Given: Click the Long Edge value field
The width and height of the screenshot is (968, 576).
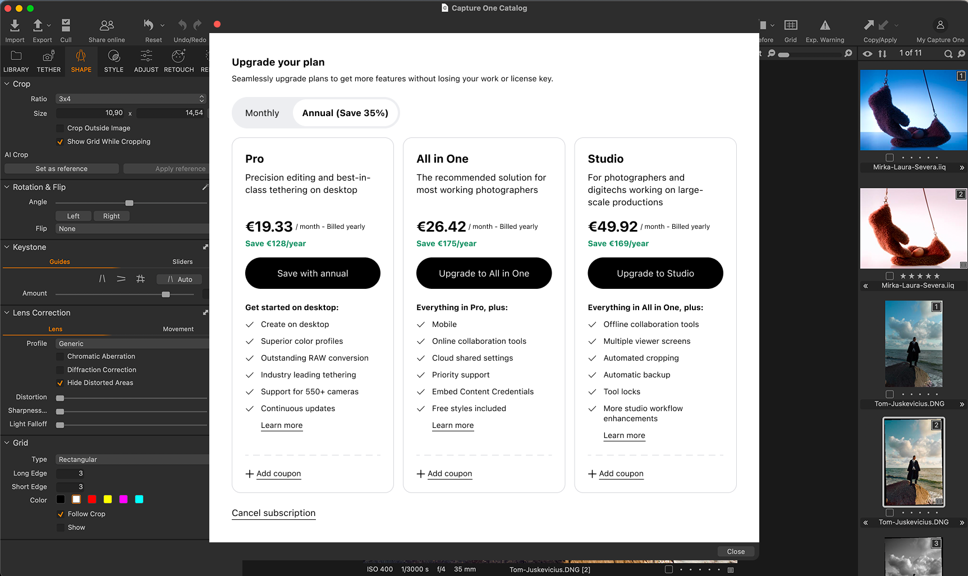Looking at the screenshot, I should pyautogui.click(x=70, y=473).
